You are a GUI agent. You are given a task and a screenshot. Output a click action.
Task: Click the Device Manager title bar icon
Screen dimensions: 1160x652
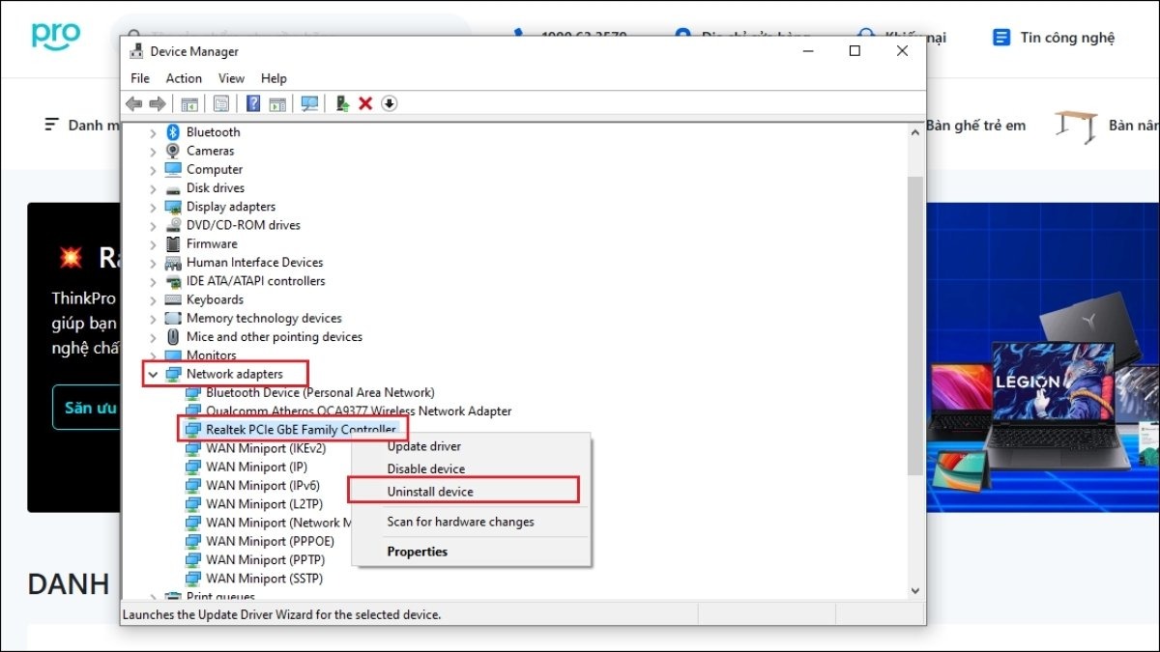136,51
